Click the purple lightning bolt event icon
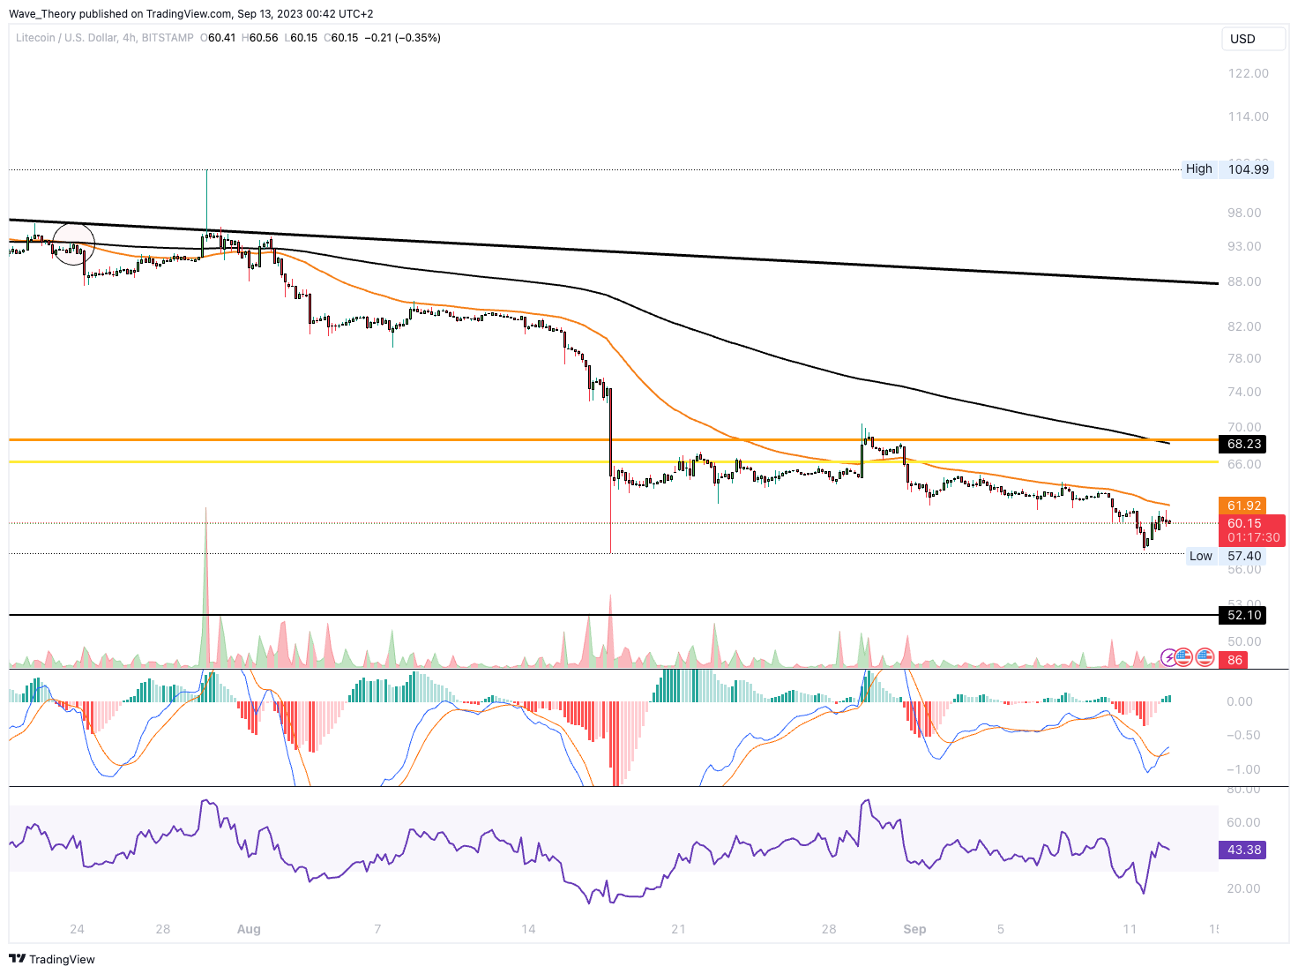 click(1169, 656)
